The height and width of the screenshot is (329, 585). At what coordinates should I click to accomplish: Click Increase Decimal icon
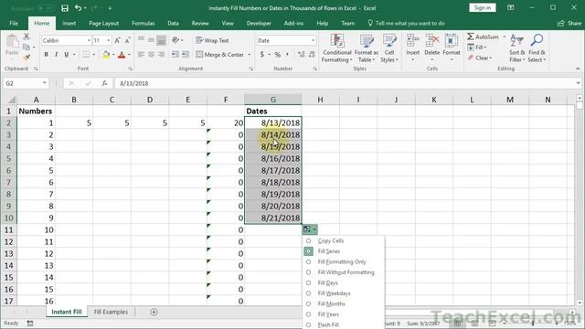click(x=302, y=55)
